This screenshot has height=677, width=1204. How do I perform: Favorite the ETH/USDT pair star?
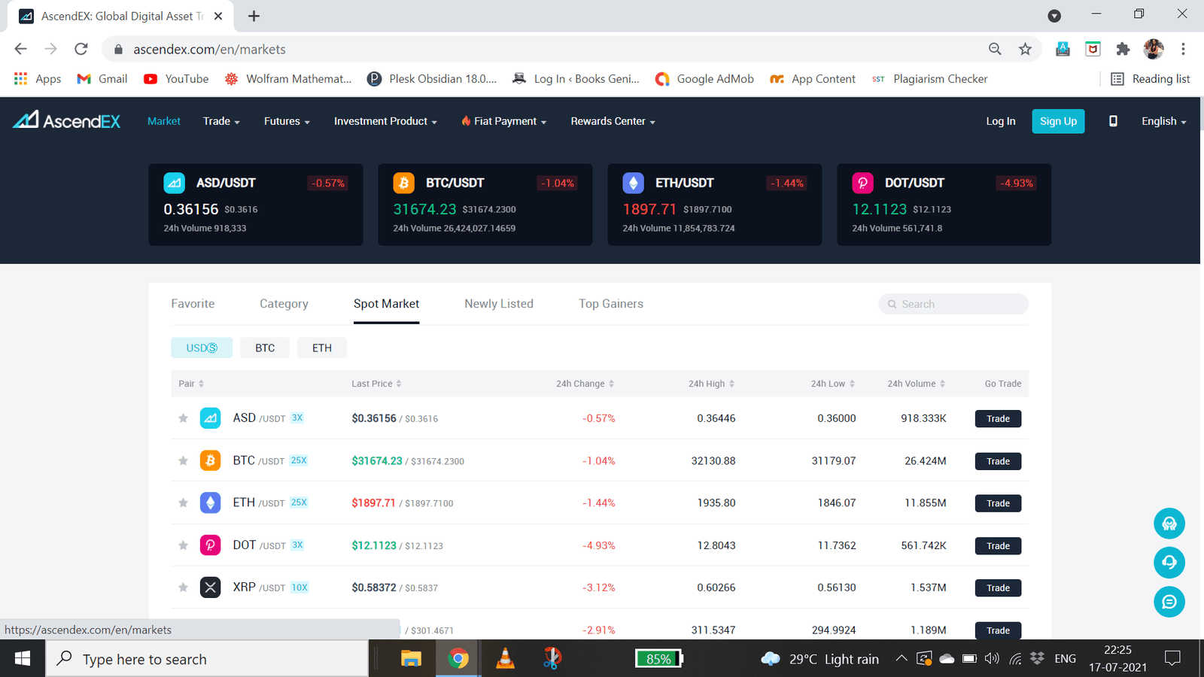(183, 502)
